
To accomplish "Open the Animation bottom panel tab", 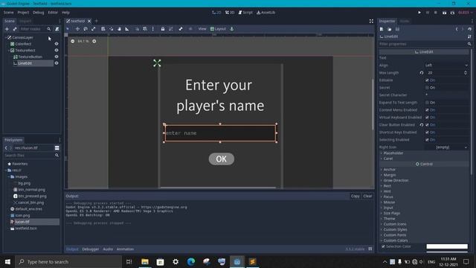I will click(x=125, y=249).
